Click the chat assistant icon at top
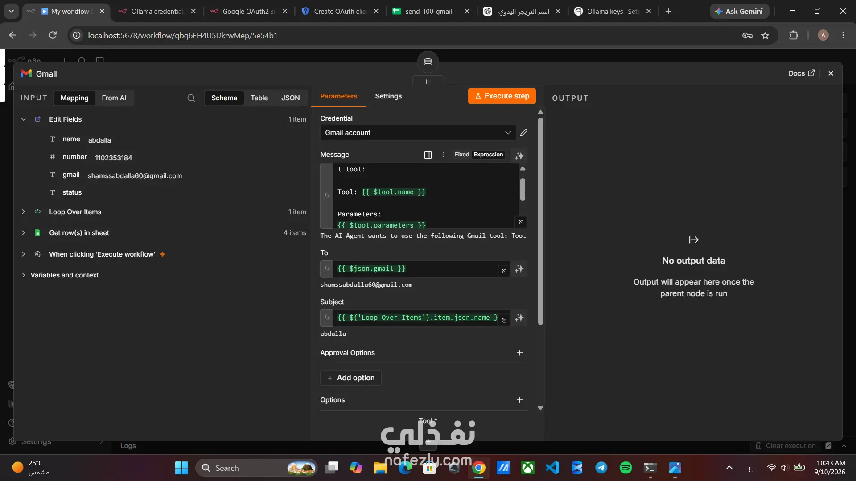This screenshot has width=856, height=481. coord(428,62)
